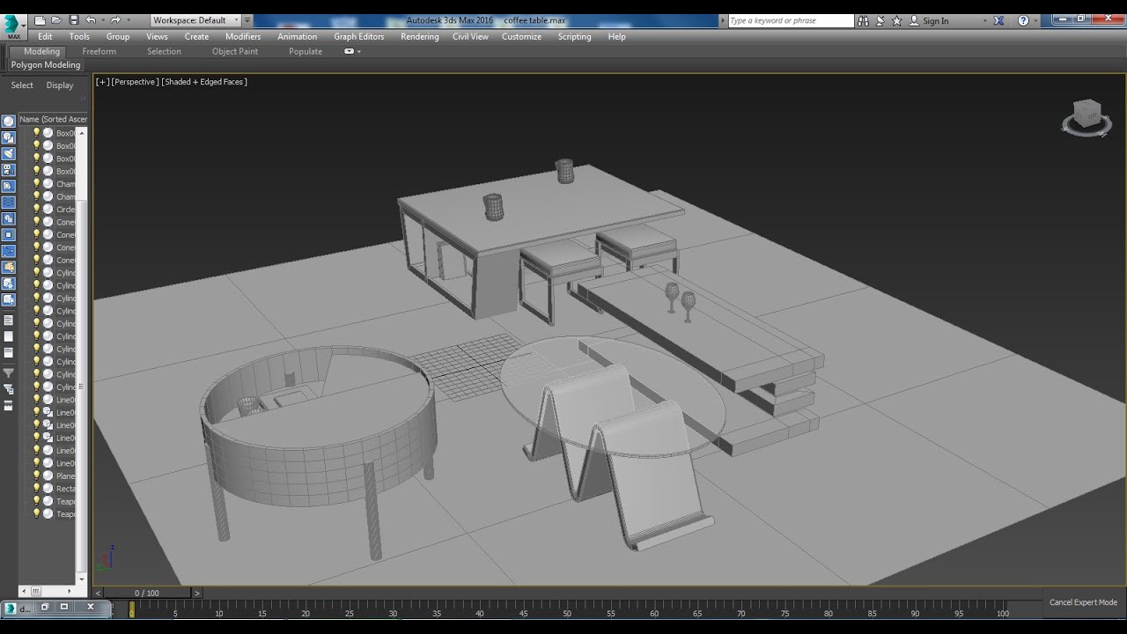Open the Rendering menu
1127x634 pixels.
tap(419, 36)
